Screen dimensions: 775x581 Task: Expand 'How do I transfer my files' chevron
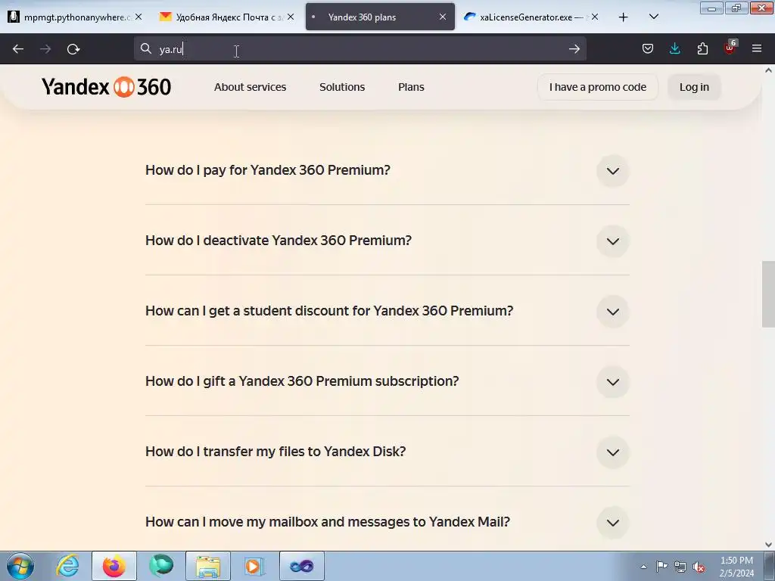[x=613, y=452]
